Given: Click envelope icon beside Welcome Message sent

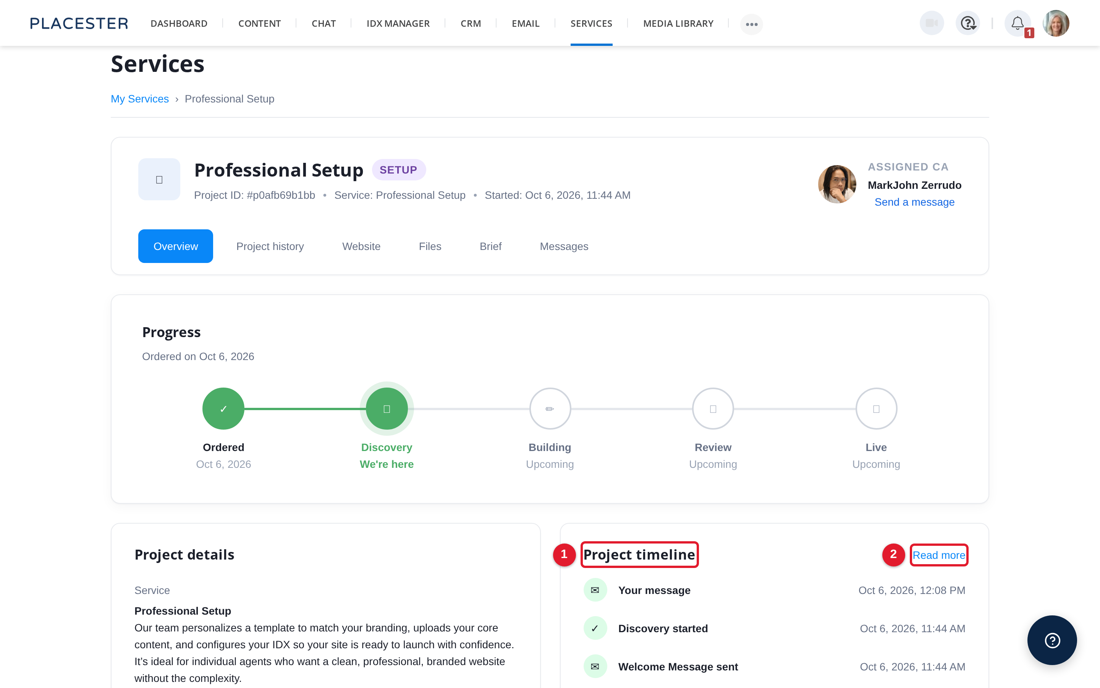Looking at the screenshot, I should (595, 666).
